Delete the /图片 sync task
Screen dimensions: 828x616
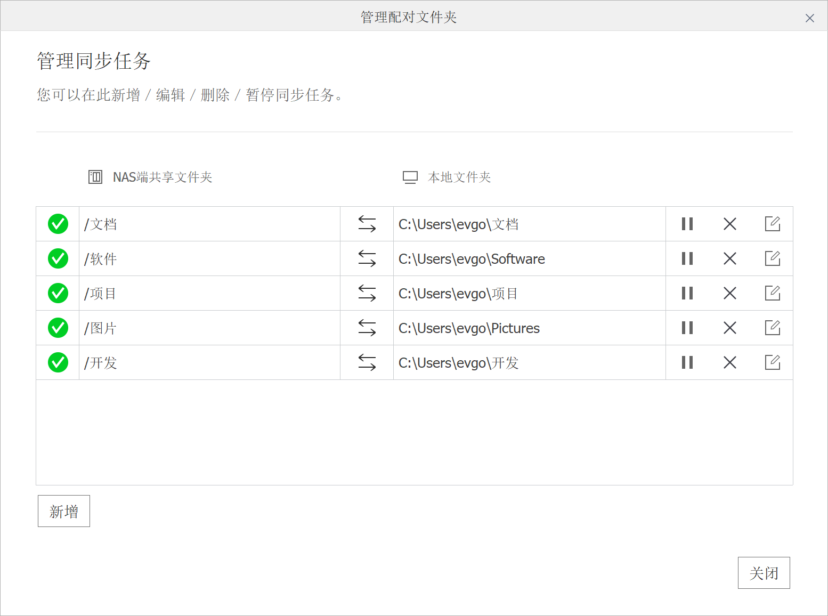(730, 328)
